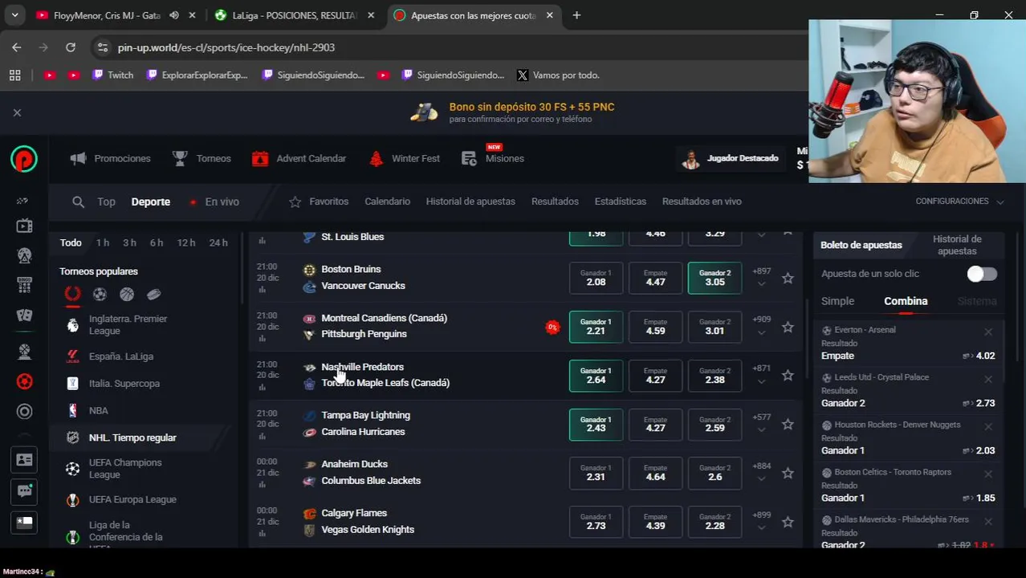Favorite the Anaheim Ducks match star
The height and width of the screenshot is (578, 1026).
[x=788, y=474]
